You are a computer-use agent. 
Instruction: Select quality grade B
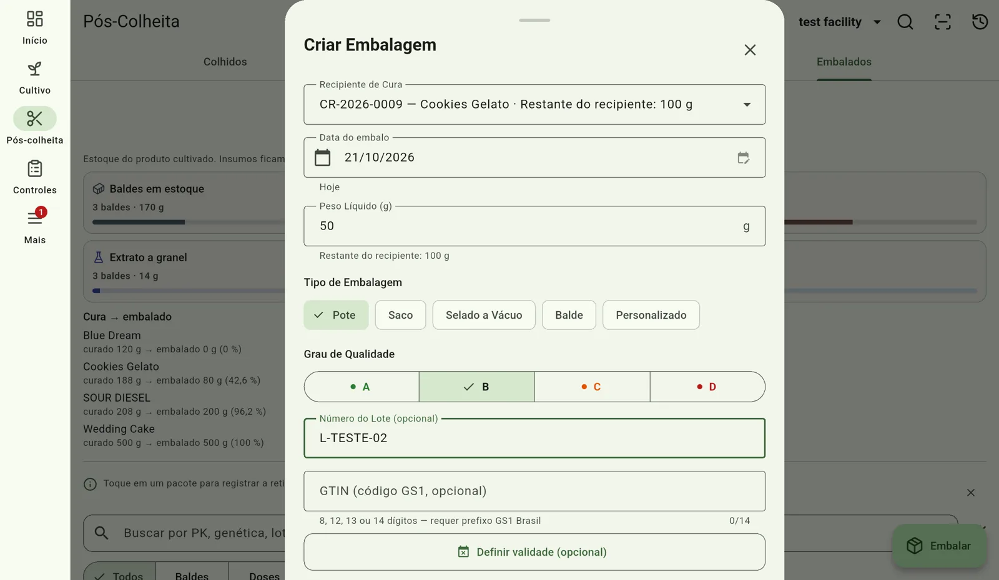click(477, 387)
